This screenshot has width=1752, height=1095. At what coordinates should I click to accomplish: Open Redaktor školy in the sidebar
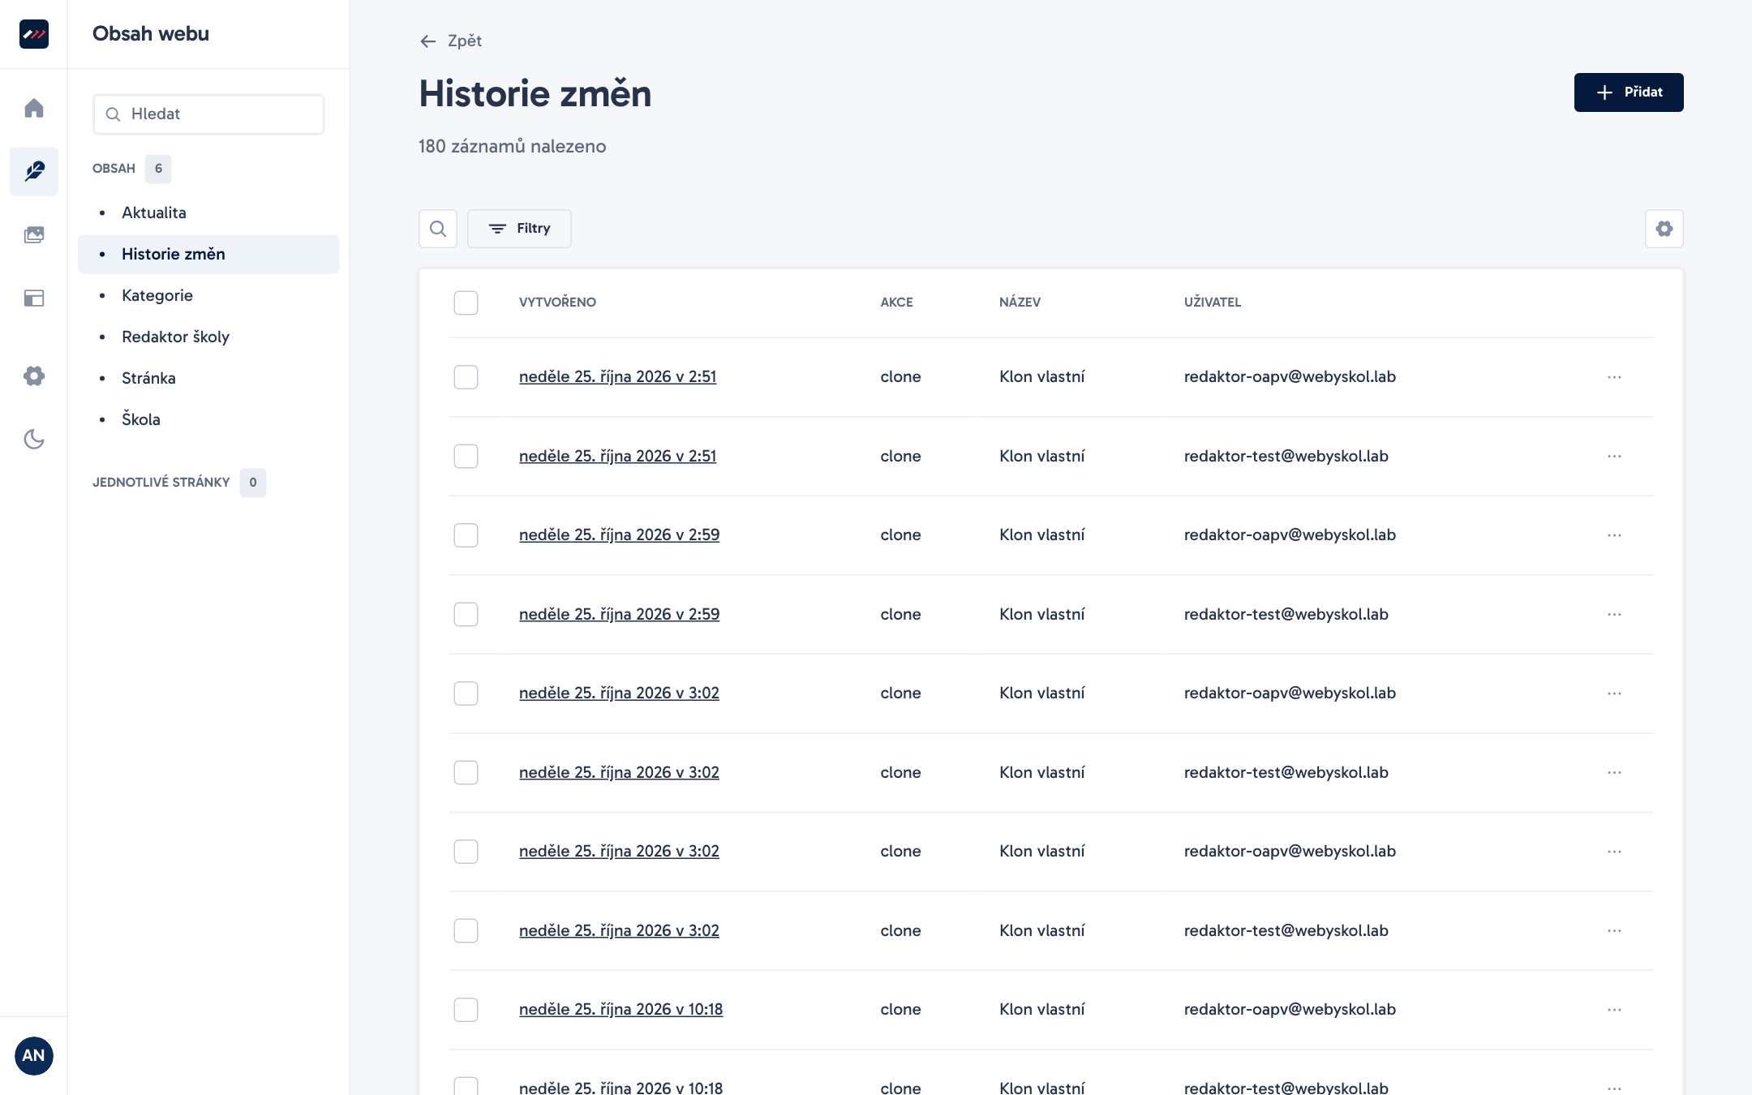208,337
